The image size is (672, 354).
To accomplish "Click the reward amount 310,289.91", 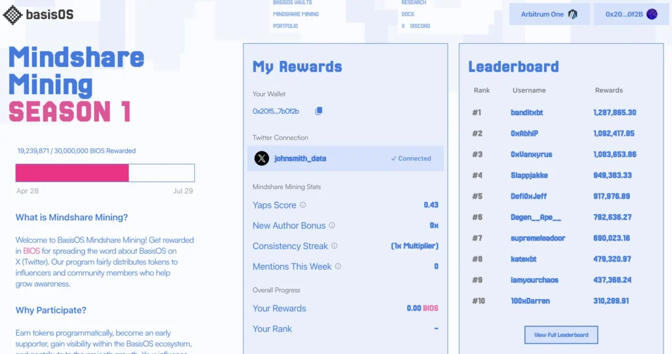I will (x=611, y=302).
